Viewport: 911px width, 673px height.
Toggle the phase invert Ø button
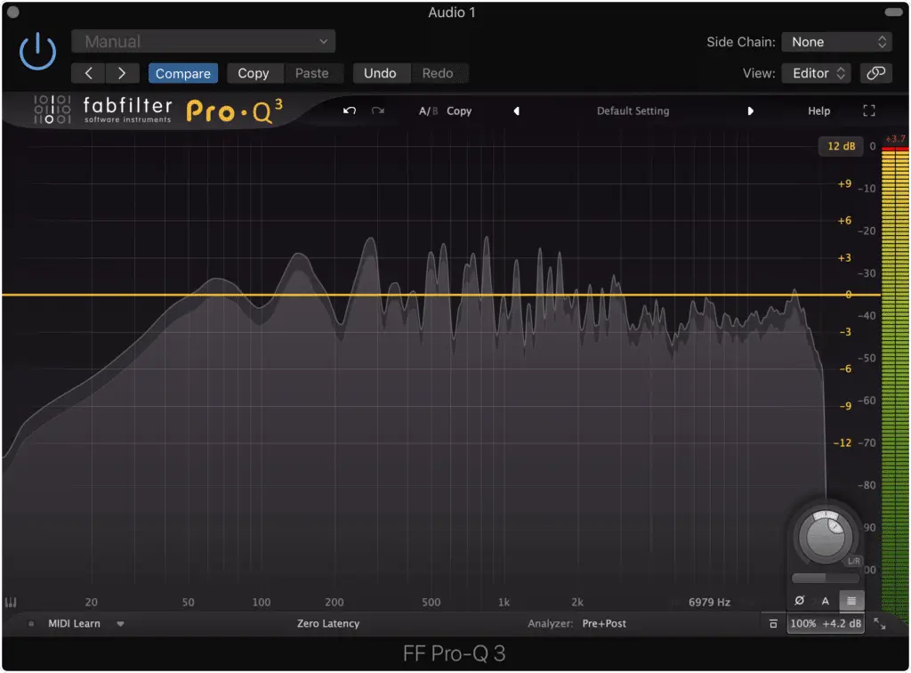[800, 600]
